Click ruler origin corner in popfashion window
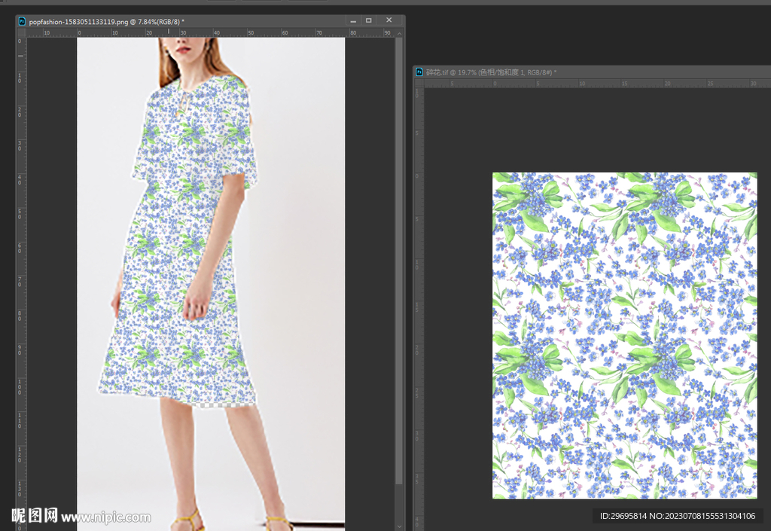 (21, 33)
